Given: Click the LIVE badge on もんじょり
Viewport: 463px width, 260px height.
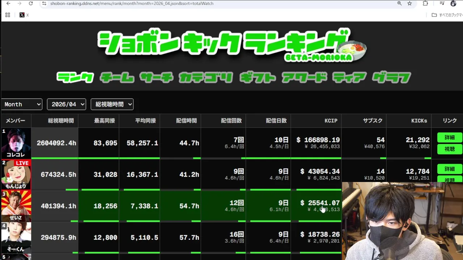Looking at the screenshot, I should [22, 163].
